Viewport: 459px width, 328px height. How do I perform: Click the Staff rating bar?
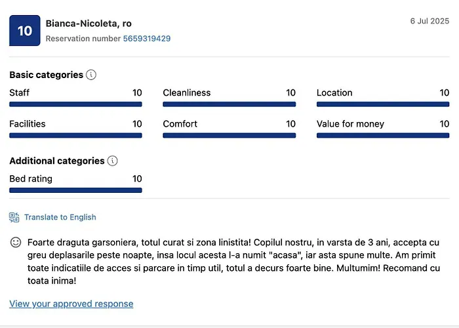click(x=75, y=104)
